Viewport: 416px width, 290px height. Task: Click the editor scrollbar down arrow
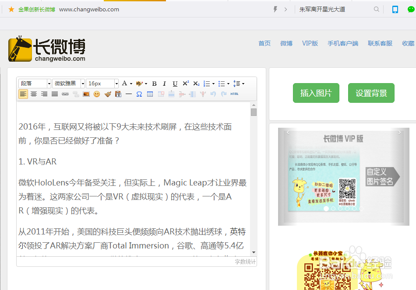click(x=254, y=253)
